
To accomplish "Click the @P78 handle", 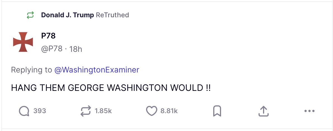I will 51,49.
